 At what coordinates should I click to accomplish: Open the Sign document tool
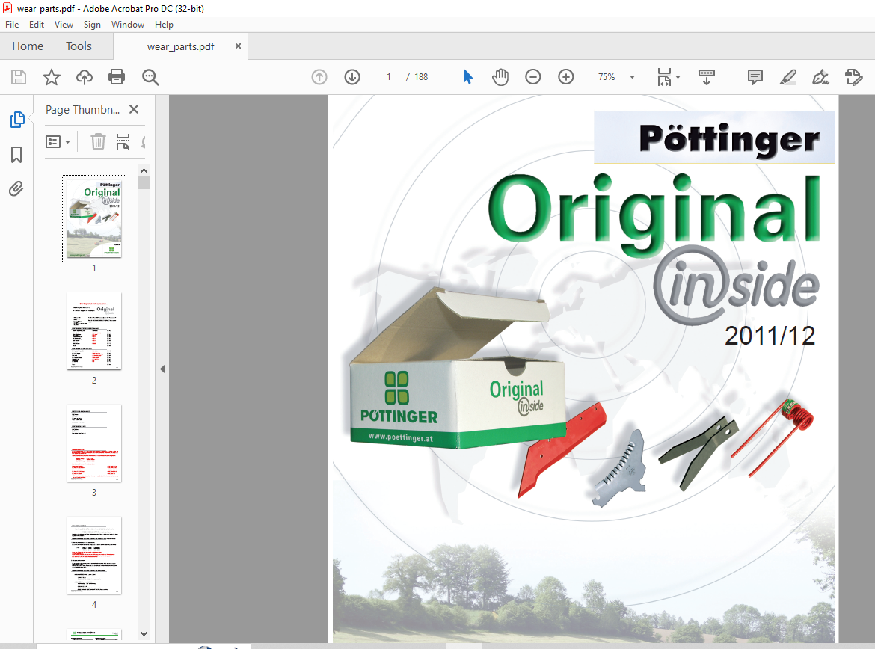(821, 77)
